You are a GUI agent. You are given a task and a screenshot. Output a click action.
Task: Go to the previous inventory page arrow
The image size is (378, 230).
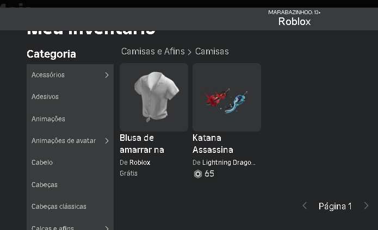[305, 206]
